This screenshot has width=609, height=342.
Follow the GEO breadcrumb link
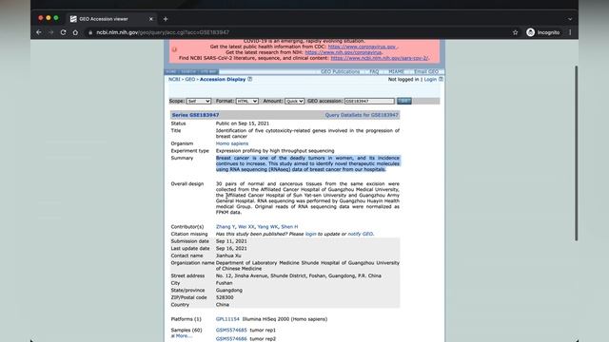[x=190, y=79]
